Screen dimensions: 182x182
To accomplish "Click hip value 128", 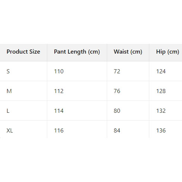I will tap(161, 91).
